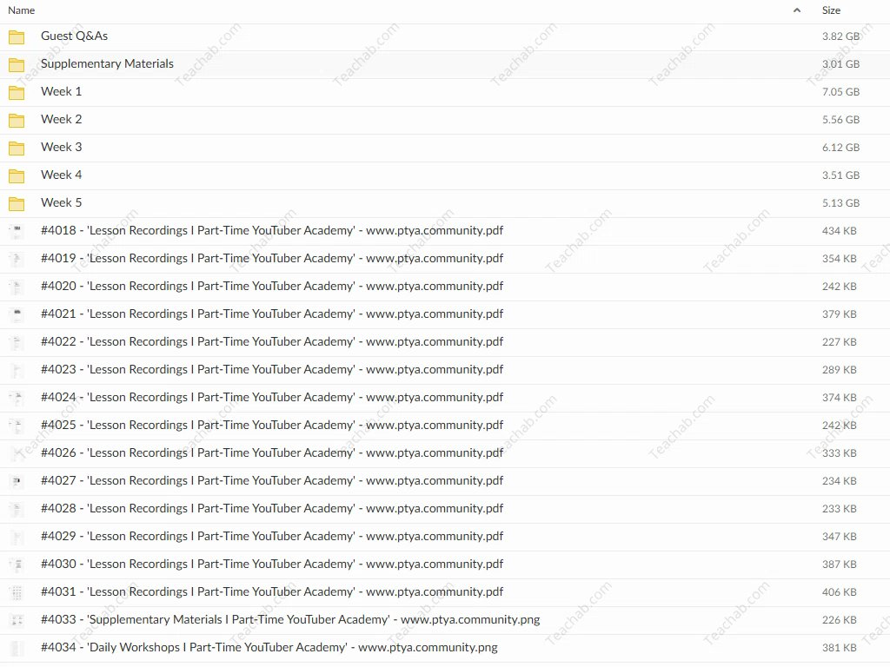Click the Week 4 folder icon
This screenshot has height=667, width=890.
tap(17, 176)
